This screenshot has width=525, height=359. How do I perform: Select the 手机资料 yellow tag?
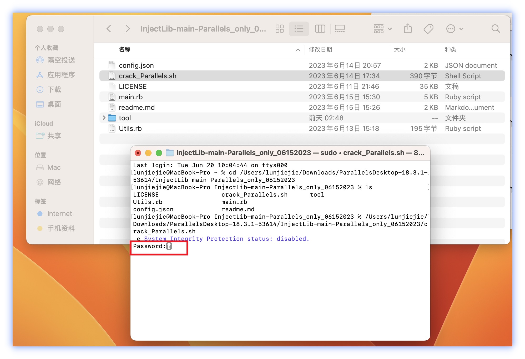tap(61, 228)
